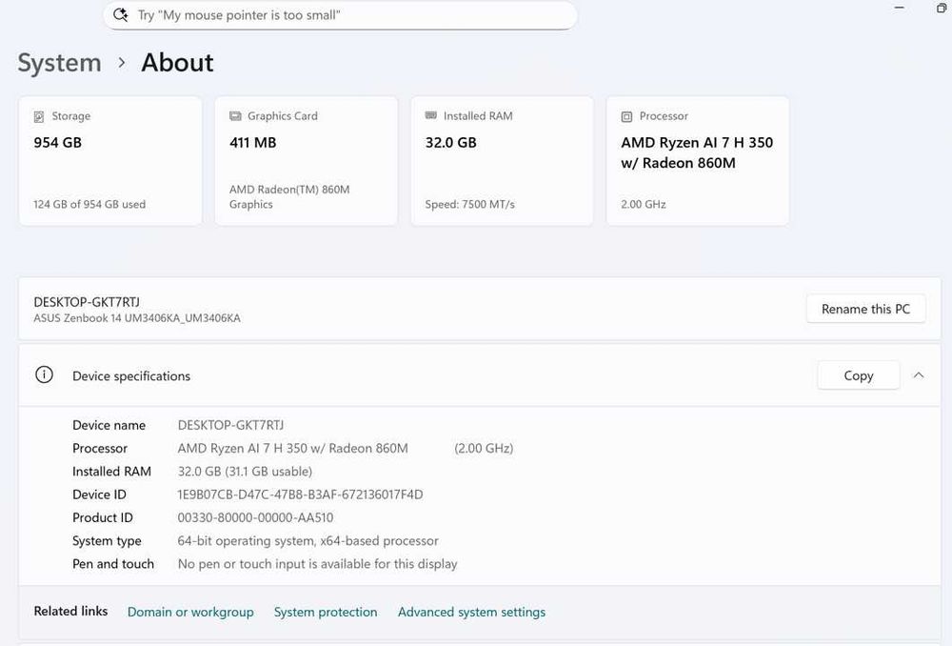The image size is (952, 646).
Task: Click the Storage drive icon
Action: click(x=39, y=116)
